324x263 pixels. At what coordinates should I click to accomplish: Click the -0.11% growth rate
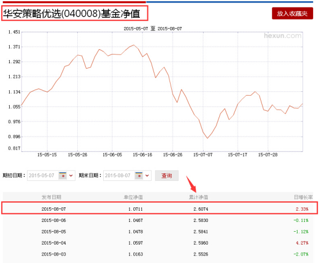click(x=301, y=220)
